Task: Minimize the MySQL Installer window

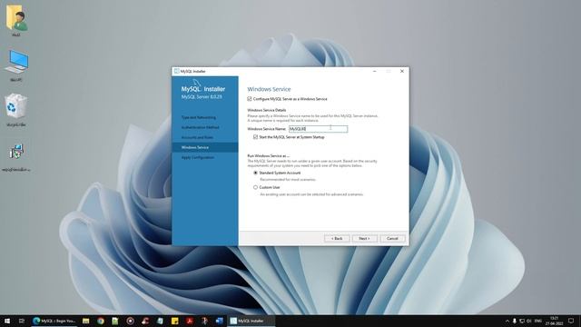Action: [x=375, y=71]
